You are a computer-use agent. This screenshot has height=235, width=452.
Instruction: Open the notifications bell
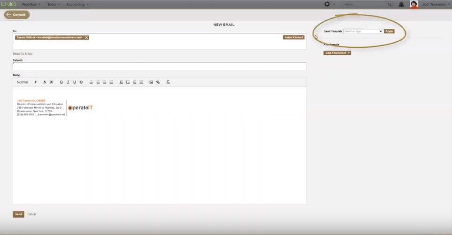coord(401,4)
